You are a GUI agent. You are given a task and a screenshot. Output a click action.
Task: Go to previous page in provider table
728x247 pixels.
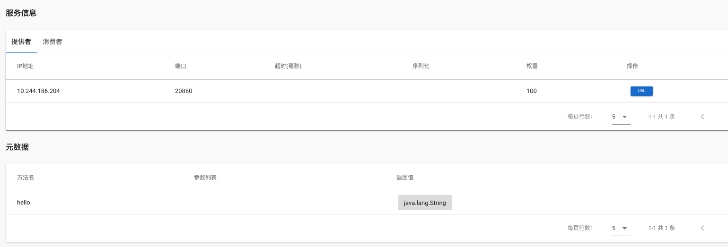(x=702, y=117)
